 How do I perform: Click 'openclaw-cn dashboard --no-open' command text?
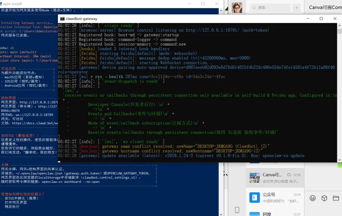[x=71, y=182]
